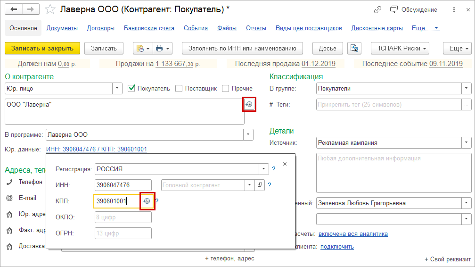Open the head contractor field icon
The image size is (475, 267).
pyautogui.click(x=260, y=185)
